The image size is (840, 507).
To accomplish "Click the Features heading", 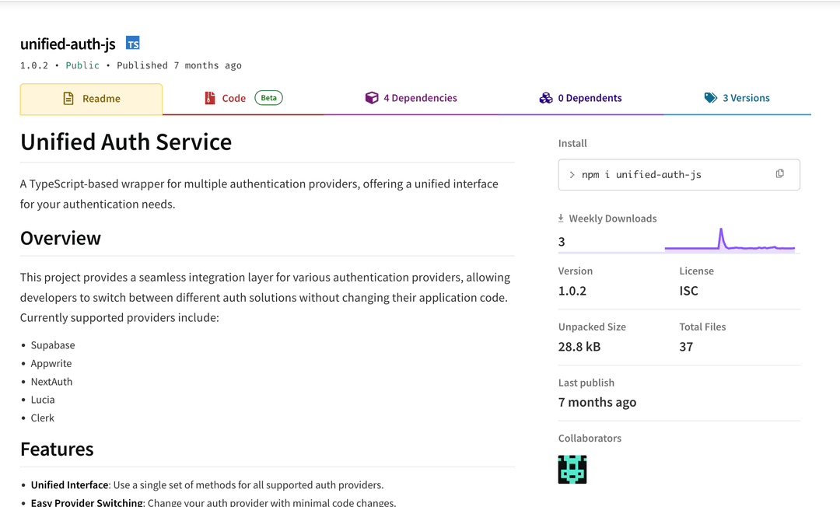I will (57, 449).
